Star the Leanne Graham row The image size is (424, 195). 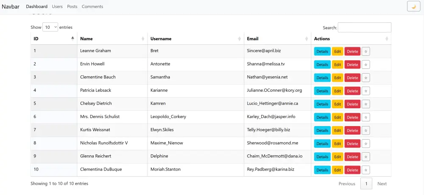click(366, 51)
